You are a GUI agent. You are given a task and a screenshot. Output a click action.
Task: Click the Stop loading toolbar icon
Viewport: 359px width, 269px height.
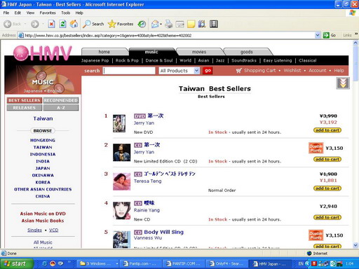[51, 24]
